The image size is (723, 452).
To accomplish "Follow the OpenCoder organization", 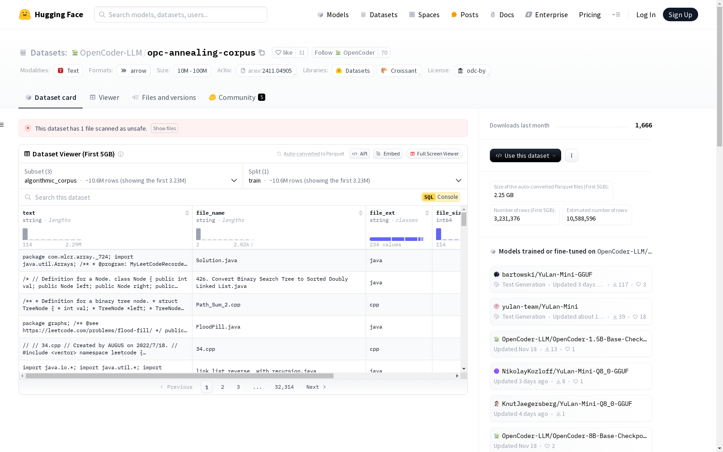I will (345, 52).
